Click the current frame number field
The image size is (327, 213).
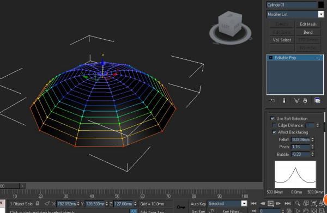(x=270, y=211)
